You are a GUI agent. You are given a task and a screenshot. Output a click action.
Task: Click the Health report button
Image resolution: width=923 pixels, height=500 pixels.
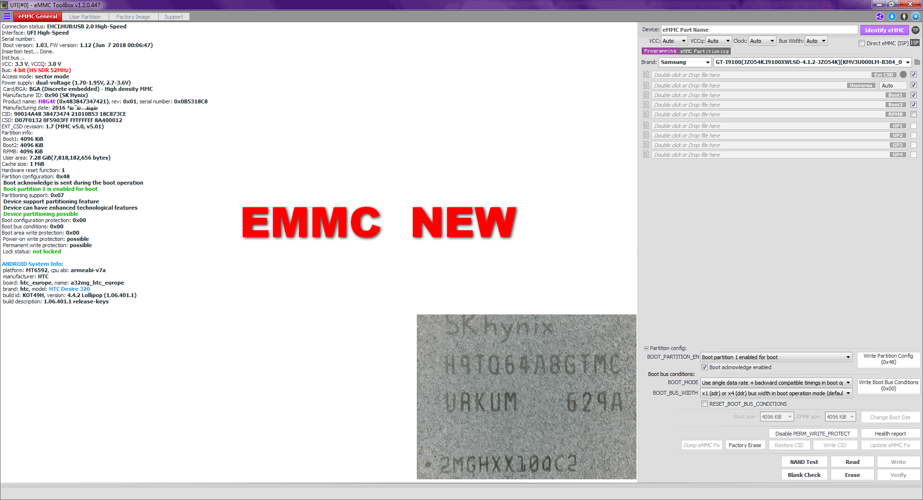pos(890,434)
